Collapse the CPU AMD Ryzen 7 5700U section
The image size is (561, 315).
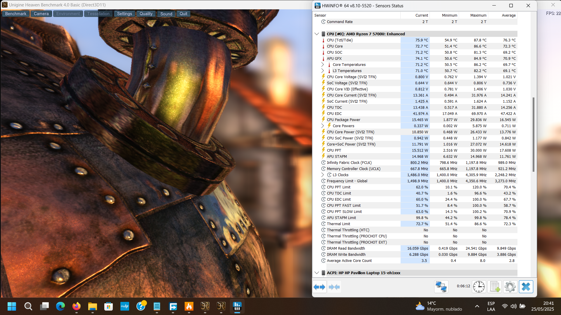click(x=317, y=34)
